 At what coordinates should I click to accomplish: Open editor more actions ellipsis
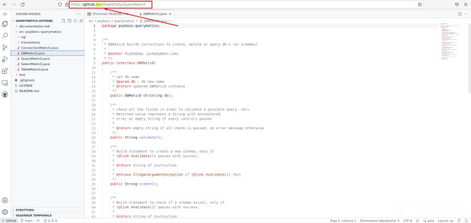pyautogui.click(x=466, y=13)
